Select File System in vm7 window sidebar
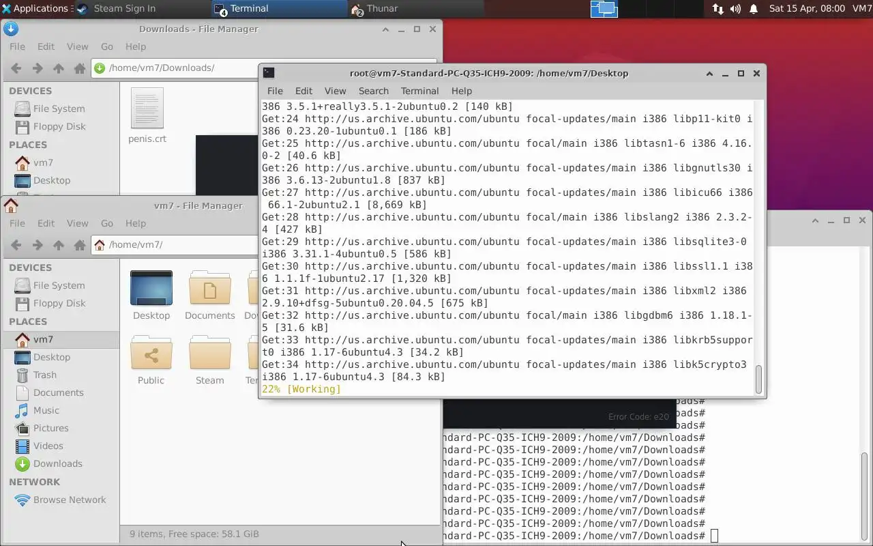 (x=59, y=285)
